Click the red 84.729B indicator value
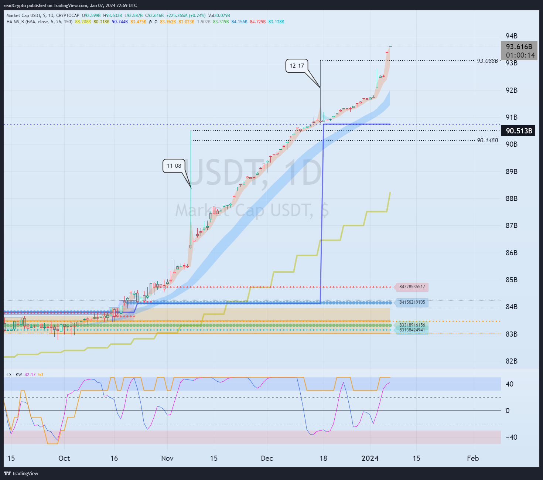 tap(258, 22)
